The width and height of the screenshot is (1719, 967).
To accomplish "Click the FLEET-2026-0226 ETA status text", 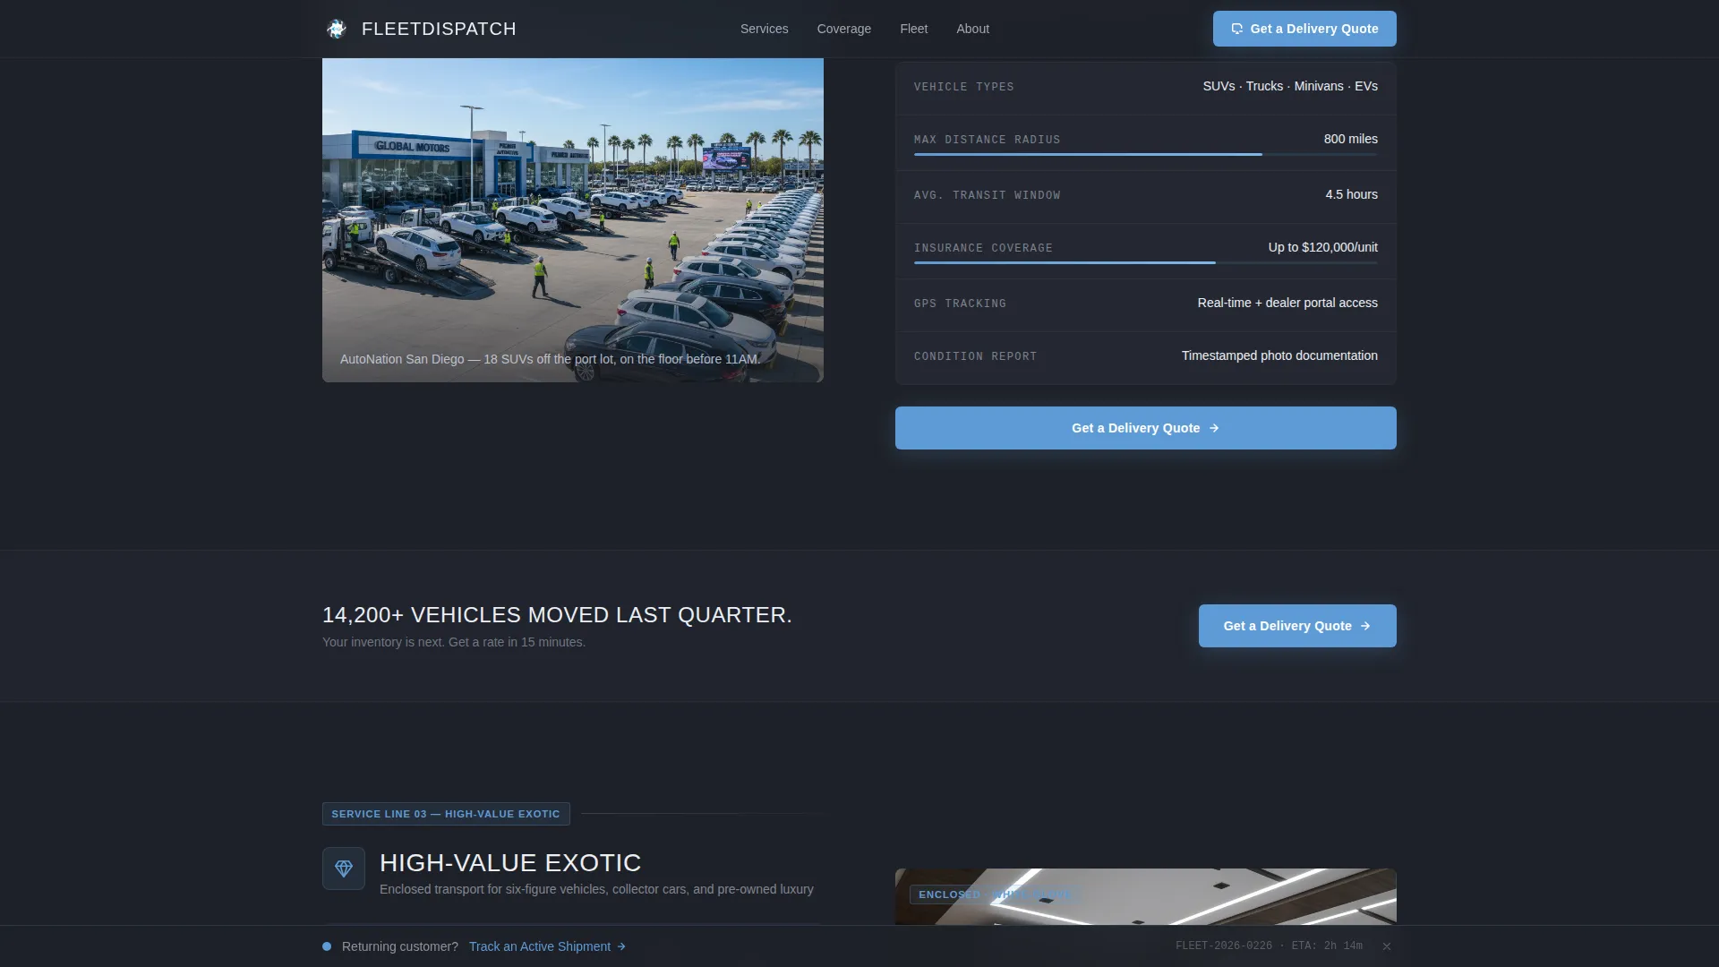I will point(1269,946).
